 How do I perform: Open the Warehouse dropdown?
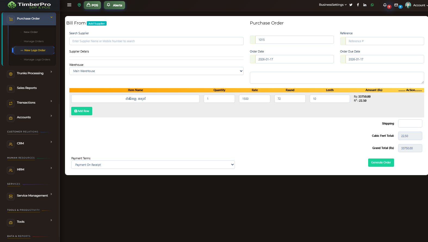156,71
